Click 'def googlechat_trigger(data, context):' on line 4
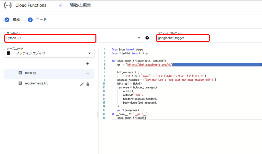This screenshot has width=262, height=154. 139,61
